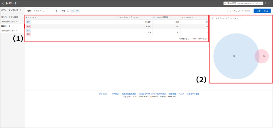
Task: Open the 利用規約 footer link
Action: click(116, 94)
